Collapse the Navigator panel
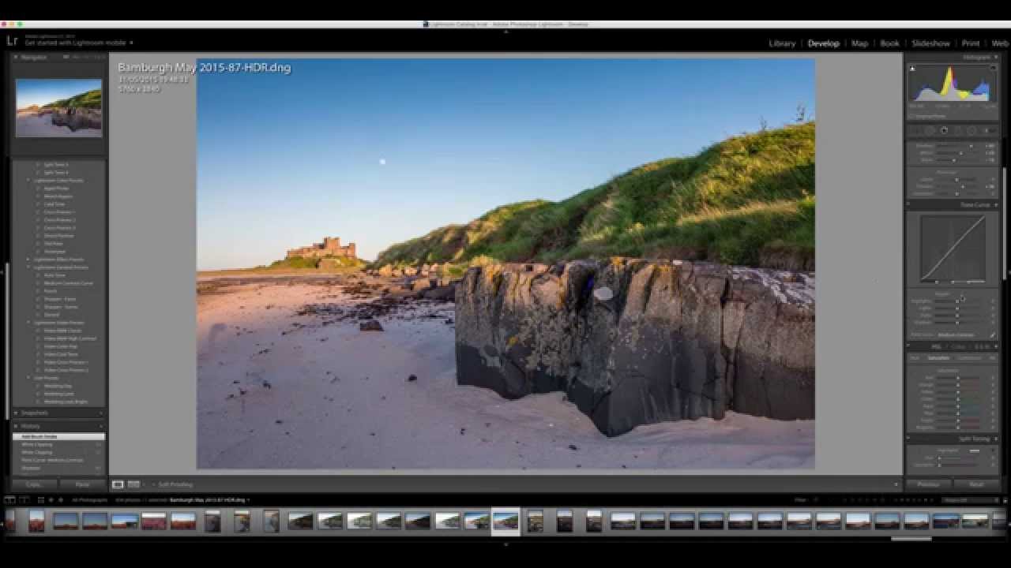This screenshot has width=1011, height=568. pyautogui.click(x=16, y=57)
